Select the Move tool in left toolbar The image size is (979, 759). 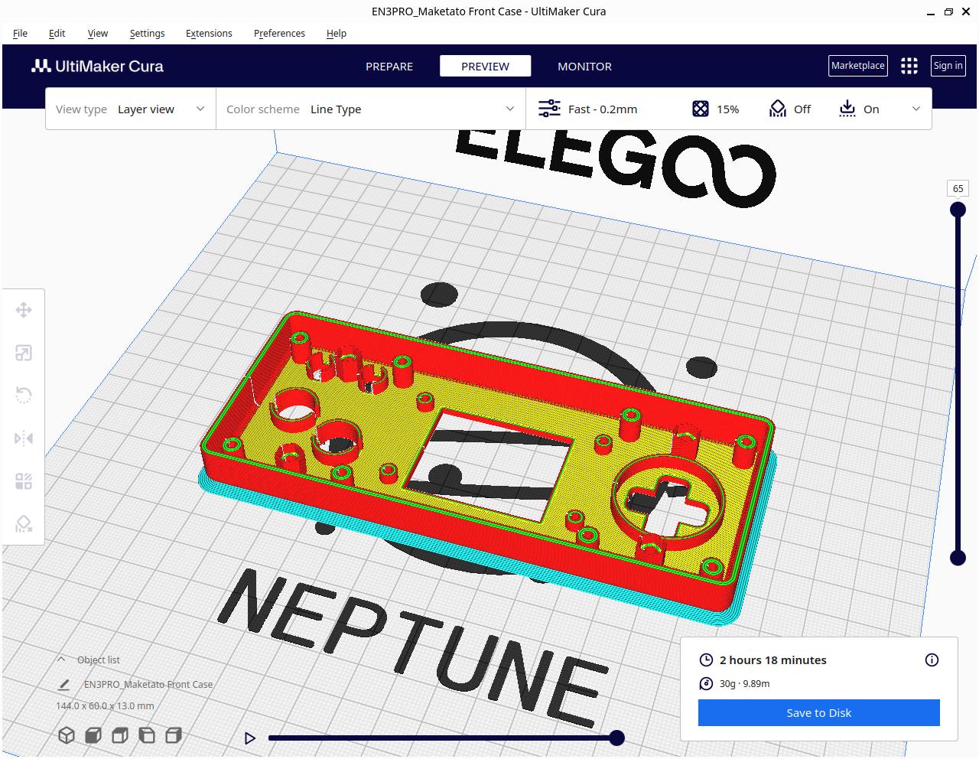[24, 310]
